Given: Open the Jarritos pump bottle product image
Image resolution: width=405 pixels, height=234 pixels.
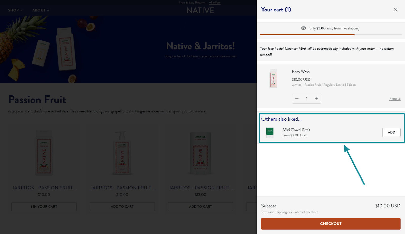Looking at the screenshot, I should click(122, 153).
